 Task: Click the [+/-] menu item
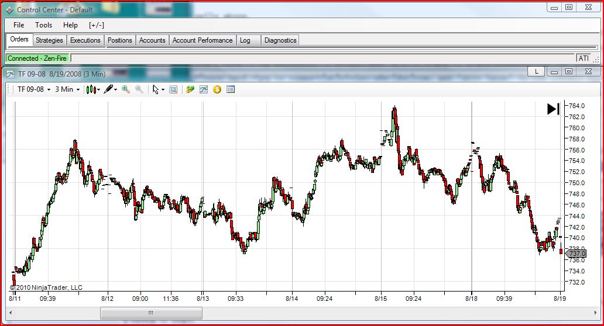tap(97, 25)
